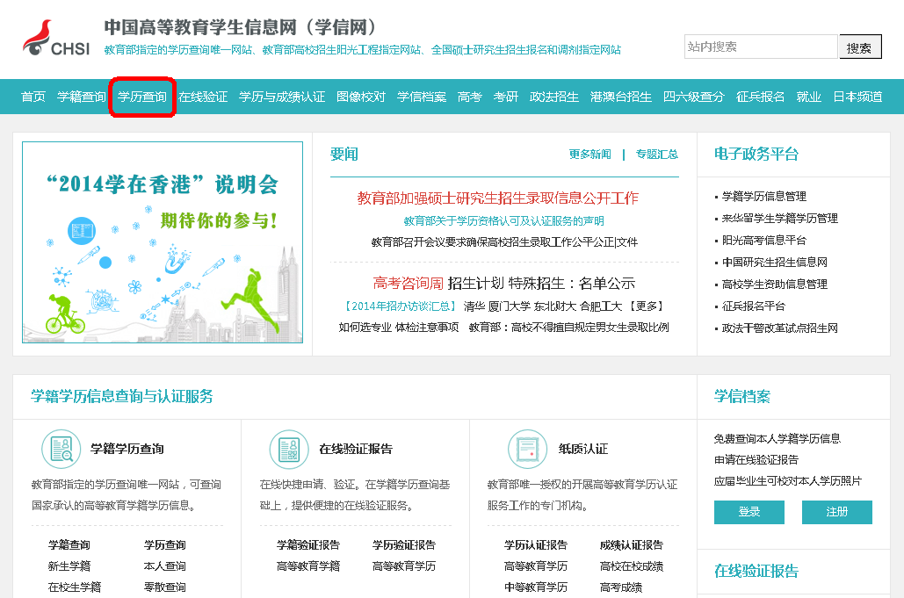The height and width of the screenshot is (598, 904).
Task: Click the 纸质认证 certificate icon
Action: (527, 449)
